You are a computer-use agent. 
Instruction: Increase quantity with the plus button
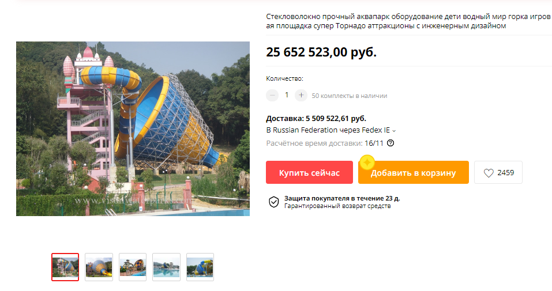[301, 95]
